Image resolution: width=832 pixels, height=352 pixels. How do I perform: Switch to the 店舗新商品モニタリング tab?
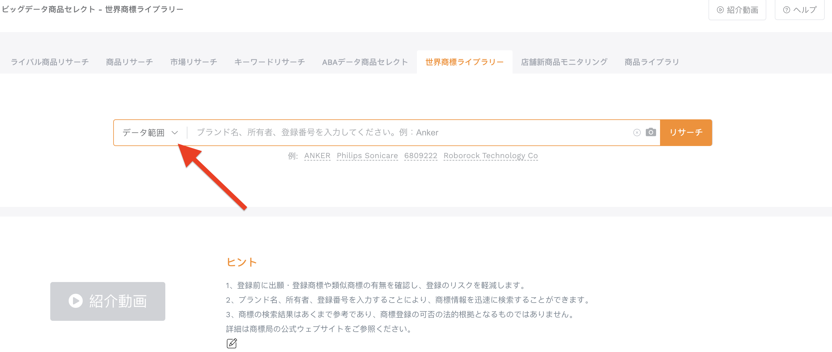564,62
